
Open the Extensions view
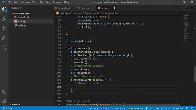coord(4,48)
